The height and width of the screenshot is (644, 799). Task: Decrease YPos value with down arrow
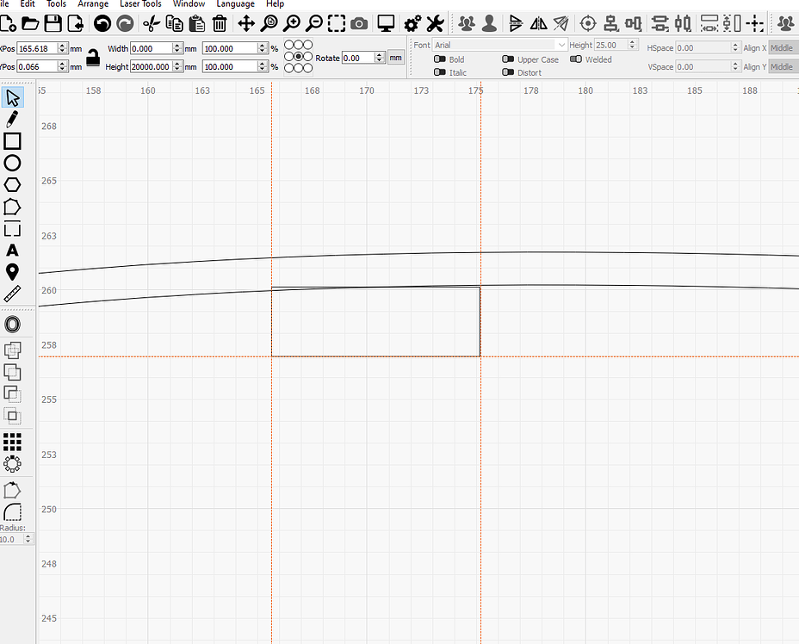[62, 69]
